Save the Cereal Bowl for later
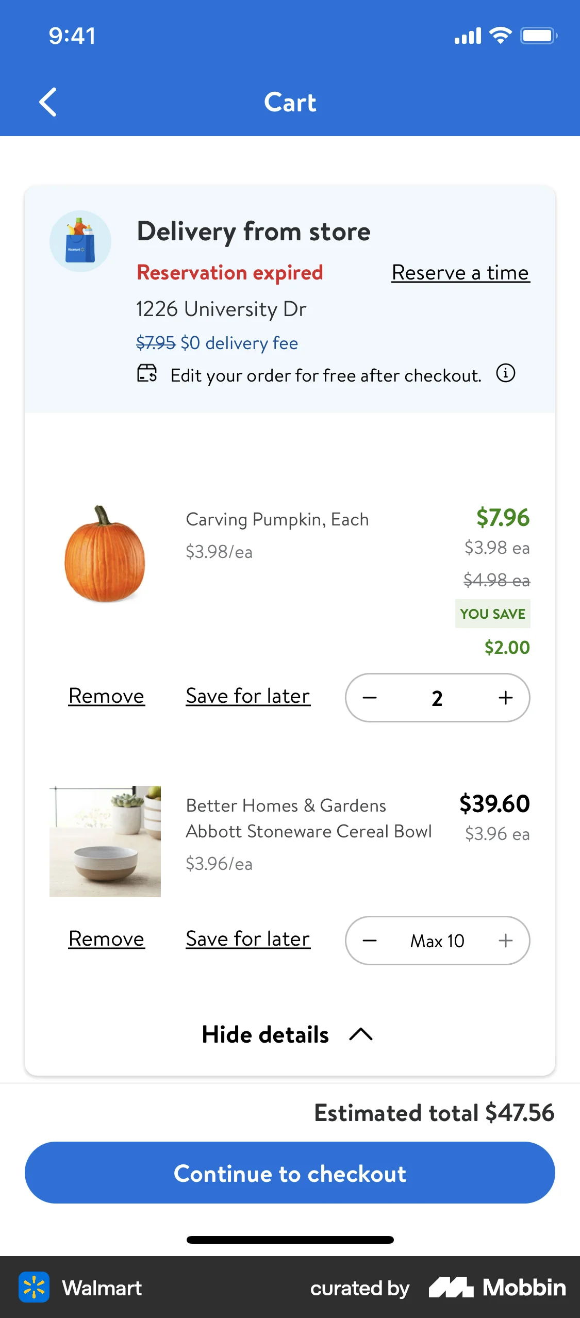Screen dimensions: 580x1318 (x=247, y=938)
